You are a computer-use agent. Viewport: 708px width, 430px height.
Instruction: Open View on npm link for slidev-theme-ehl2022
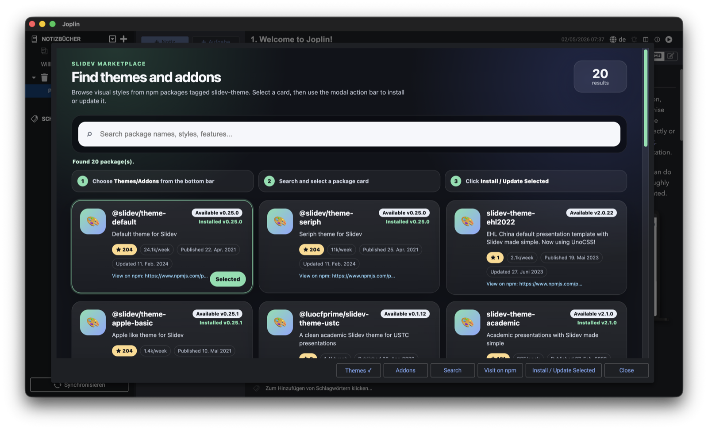tap(534, 284)
